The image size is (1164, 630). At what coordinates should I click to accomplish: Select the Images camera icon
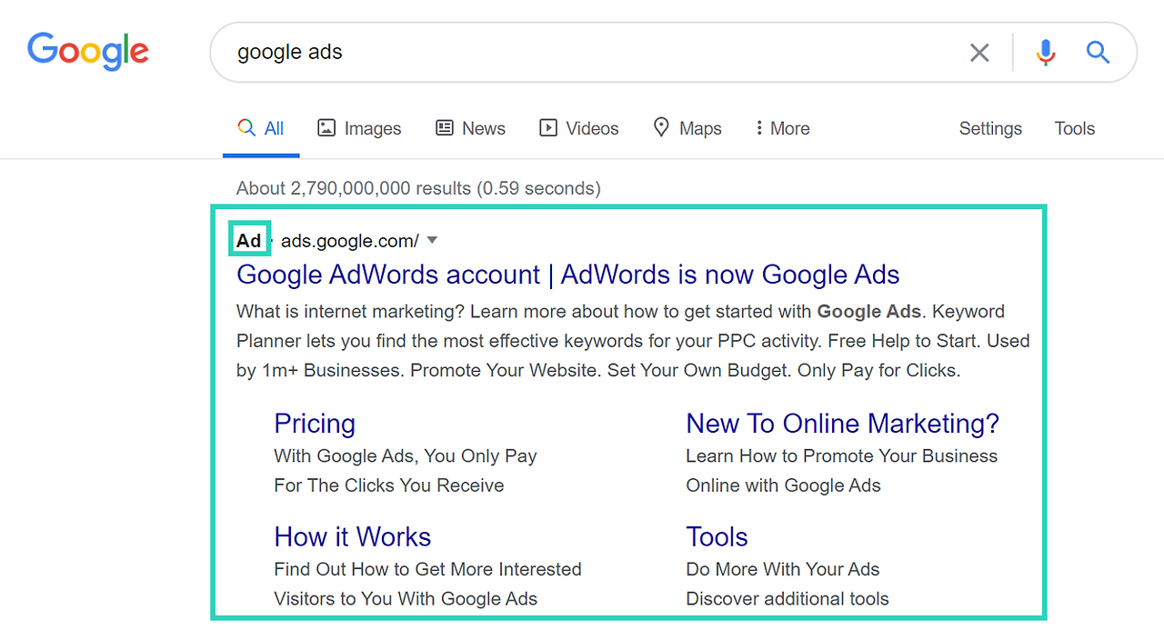point(326,127)
